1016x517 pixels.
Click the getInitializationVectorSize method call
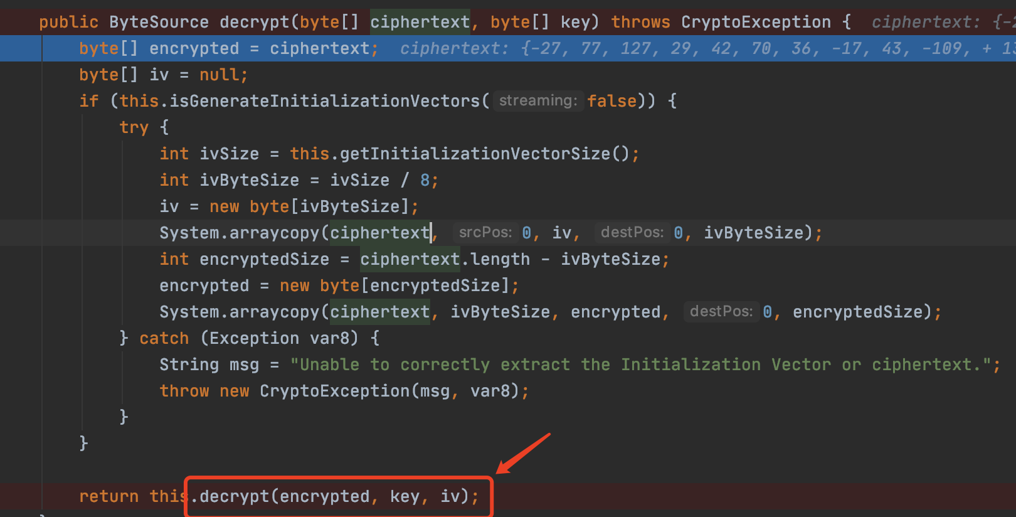pyautogui.click(x=475, y=154)
